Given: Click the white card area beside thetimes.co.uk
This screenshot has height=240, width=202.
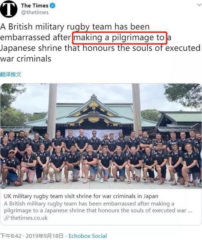Looking at the screenshot, I should (x=122, y=218).
